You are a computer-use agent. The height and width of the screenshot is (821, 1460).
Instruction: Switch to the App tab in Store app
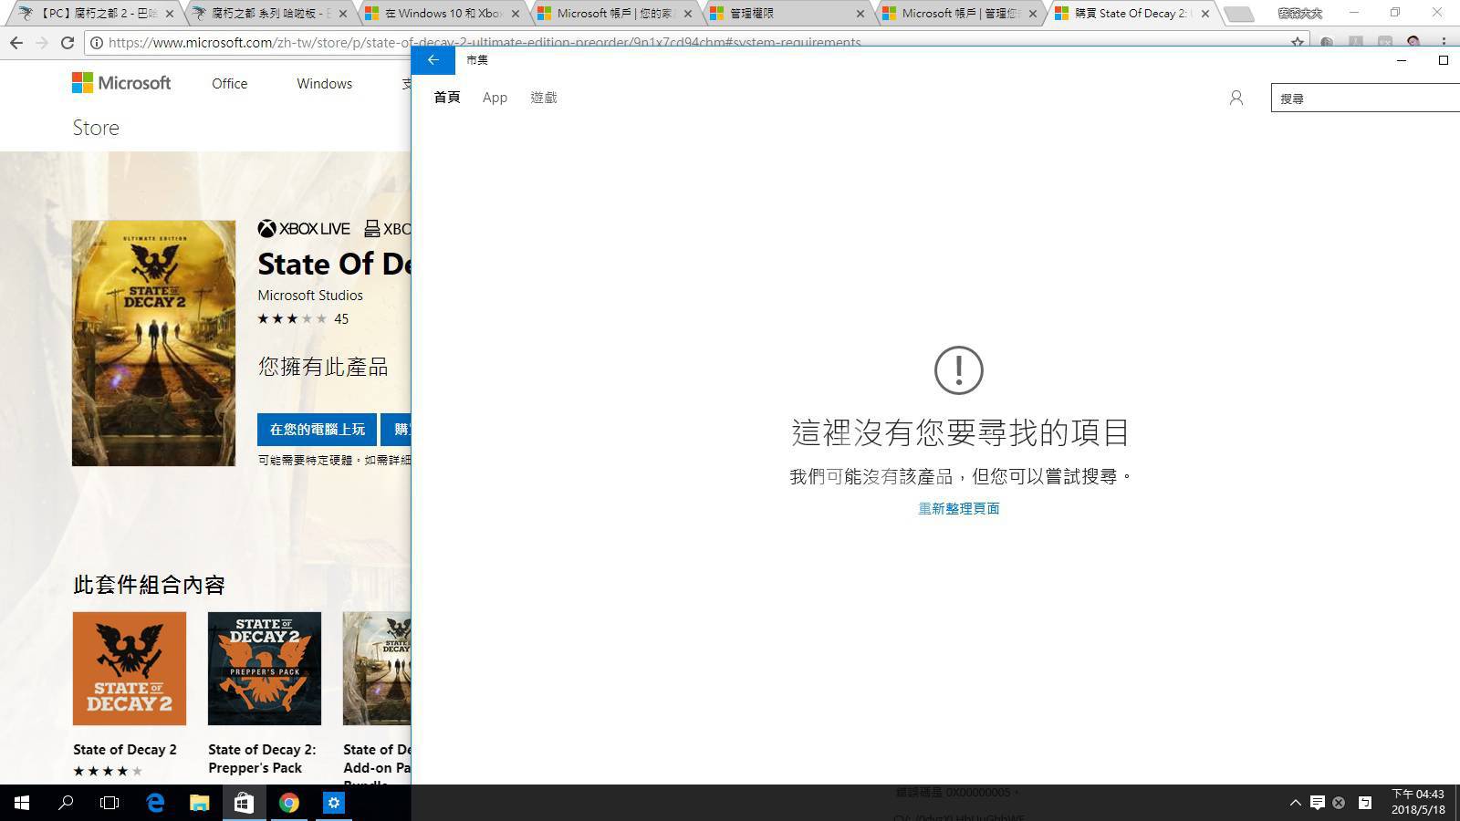pos(495,98)
